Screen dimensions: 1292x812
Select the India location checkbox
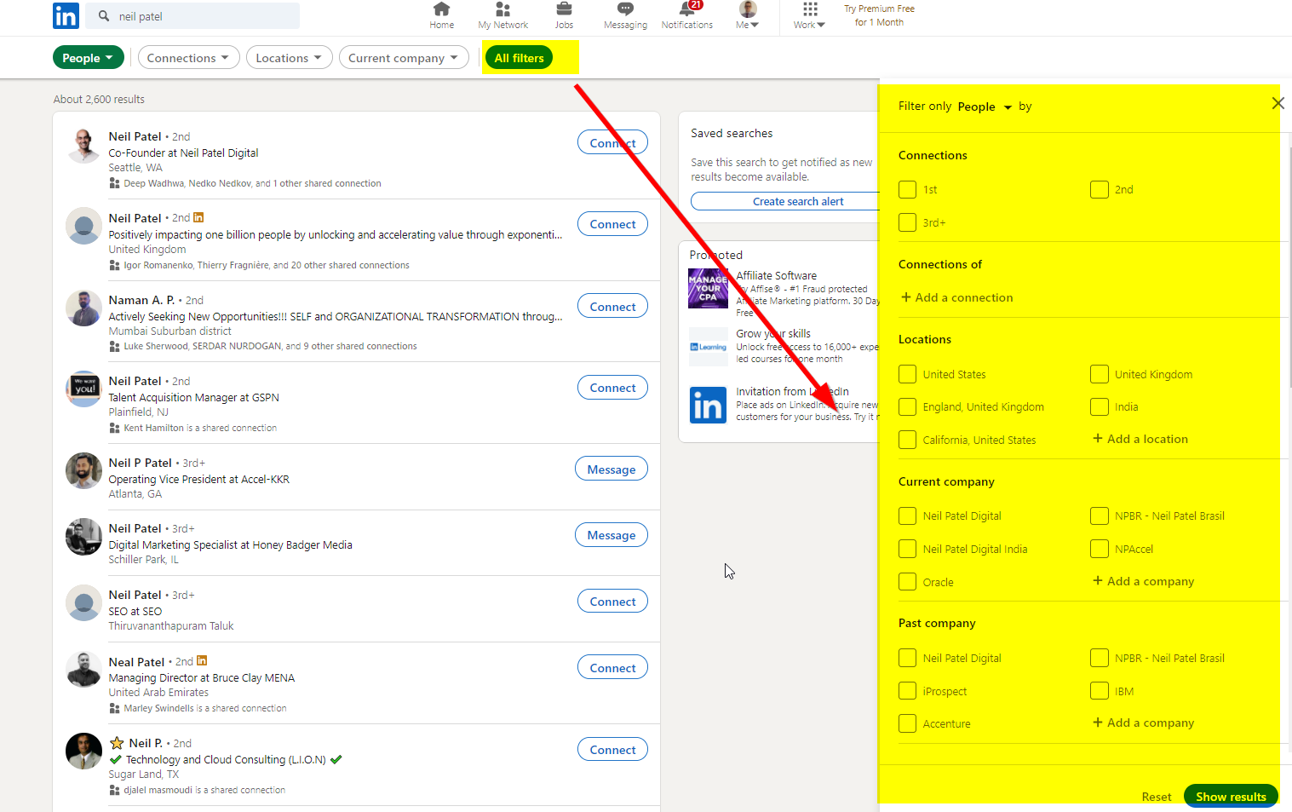(1099, 406)
